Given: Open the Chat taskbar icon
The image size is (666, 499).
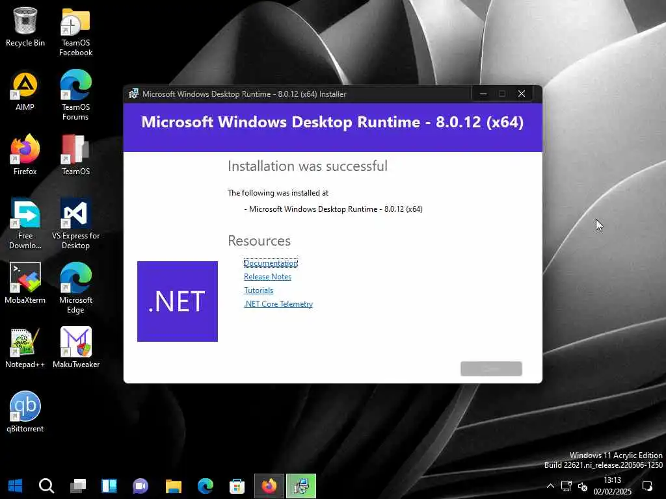Looking at the screenshot, I should (x=140, y=486).
